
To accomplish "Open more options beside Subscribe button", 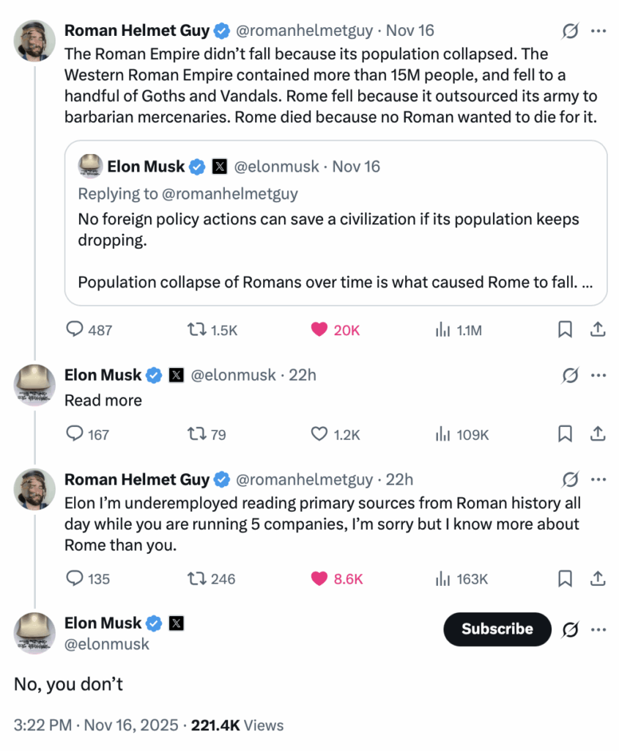I will 598,629.
